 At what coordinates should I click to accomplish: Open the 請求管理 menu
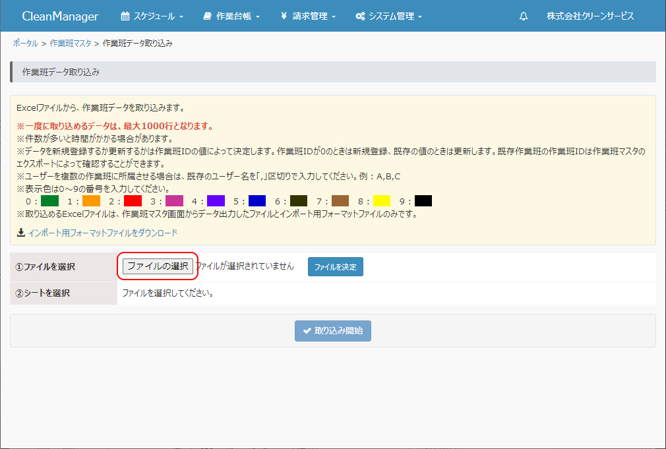coord(308,16)
